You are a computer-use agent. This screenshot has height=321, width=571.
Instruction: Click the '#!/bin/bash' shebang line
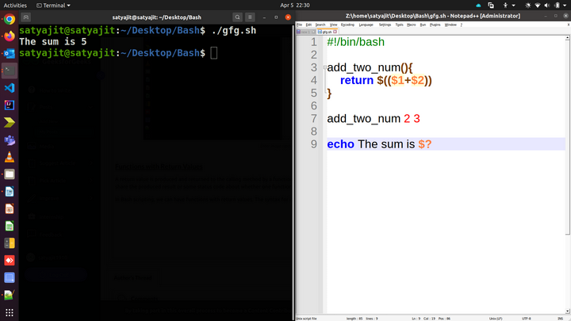click(x=356, y=42)
